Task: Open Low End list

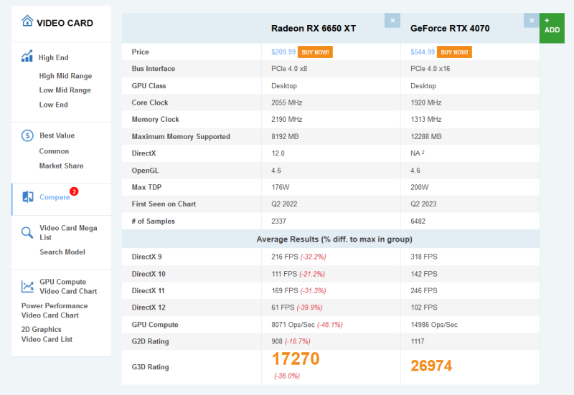Action: pyautogui.click(x=53, y=105)
